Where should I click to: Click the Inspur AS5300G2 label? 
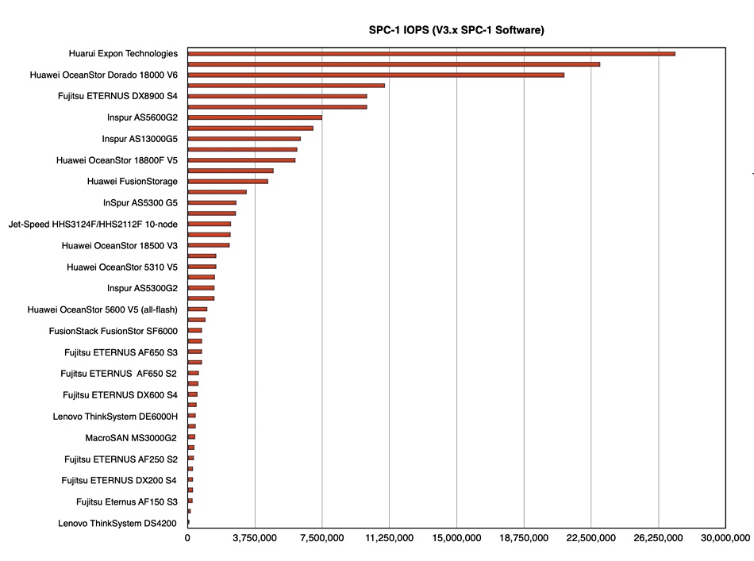(142, 288)
